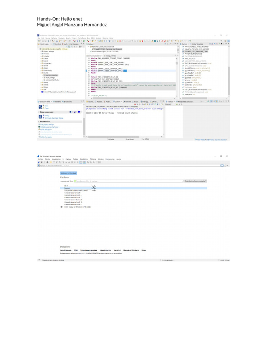Click Terminate, Build and Debug link
This screenshot has width=267, height=356.
(x=54, y=118)
